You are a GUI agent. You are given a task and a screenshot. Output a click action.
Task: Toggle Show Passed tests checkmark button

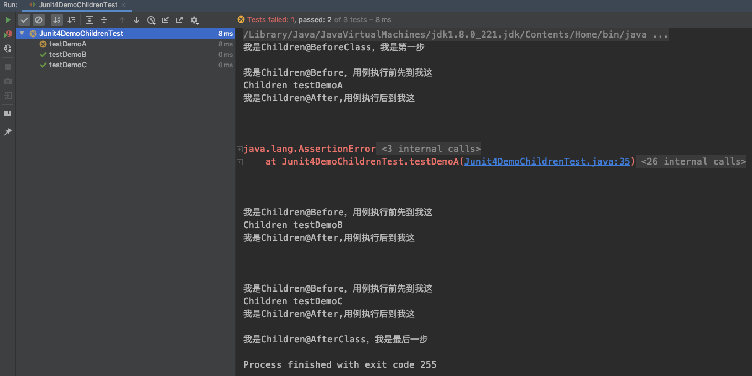point(24,20)
